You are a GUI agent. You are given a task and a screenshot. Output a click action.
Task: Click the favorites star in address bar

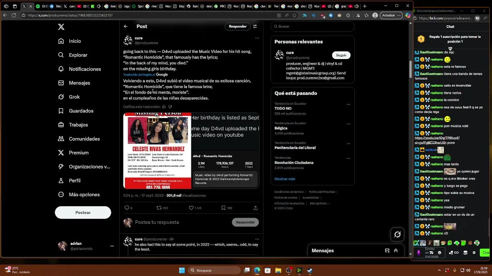coord(294,15)
